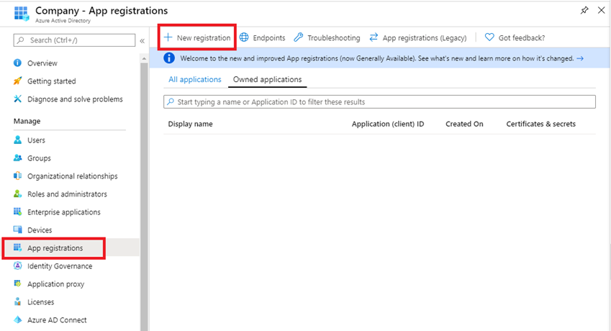
Task: Click the Groups people icon
Action: (x=17, y=158)
